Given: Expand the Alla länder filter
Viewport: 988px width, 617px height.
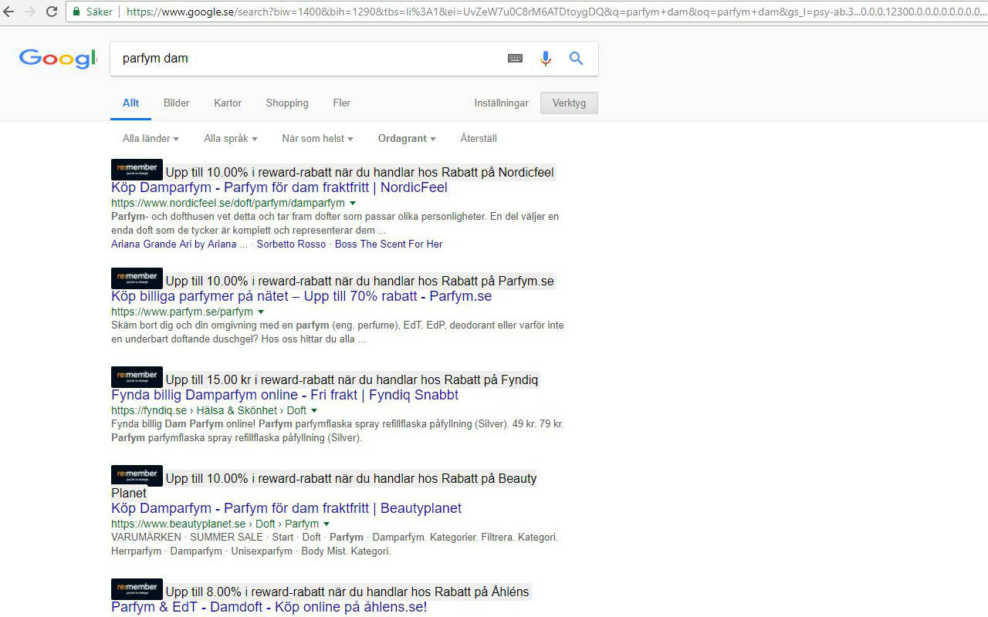Looking at the screenshot, I should click(151, 139).
